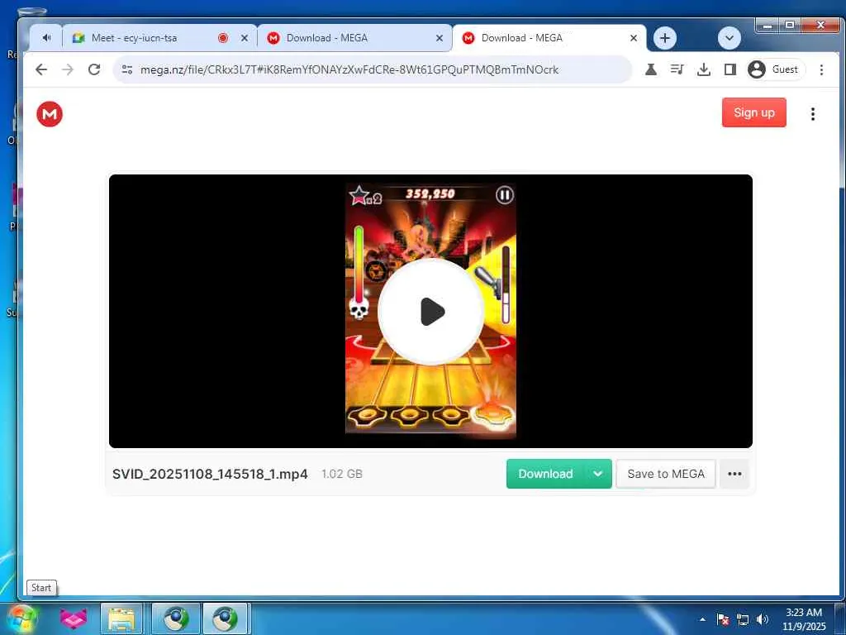Open a new browser tab
846x635 pixels.
pos(665,38)
